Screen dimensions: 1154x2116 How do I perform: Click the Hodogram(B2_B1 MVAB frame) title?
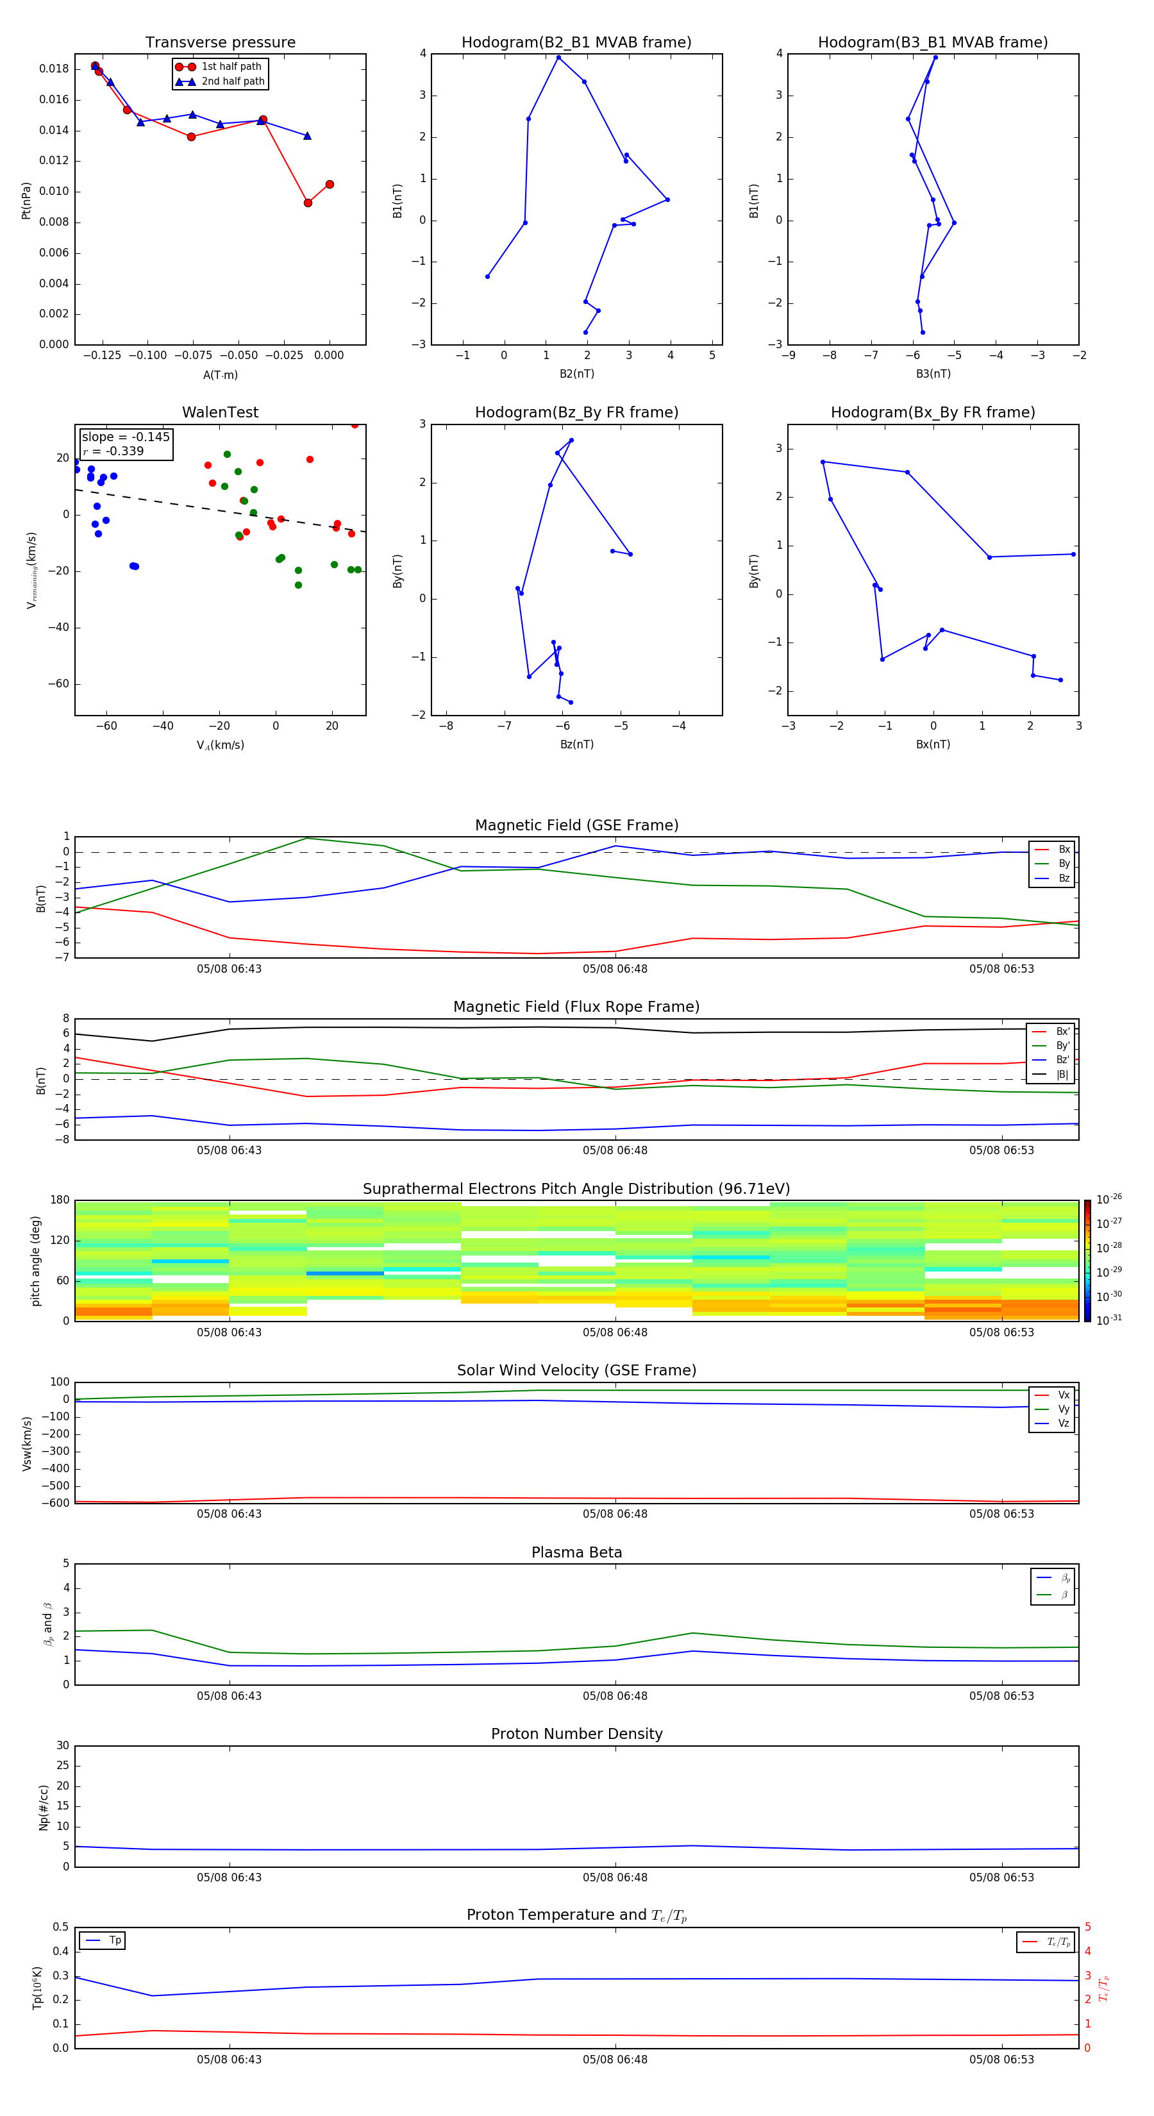(576, 43)
